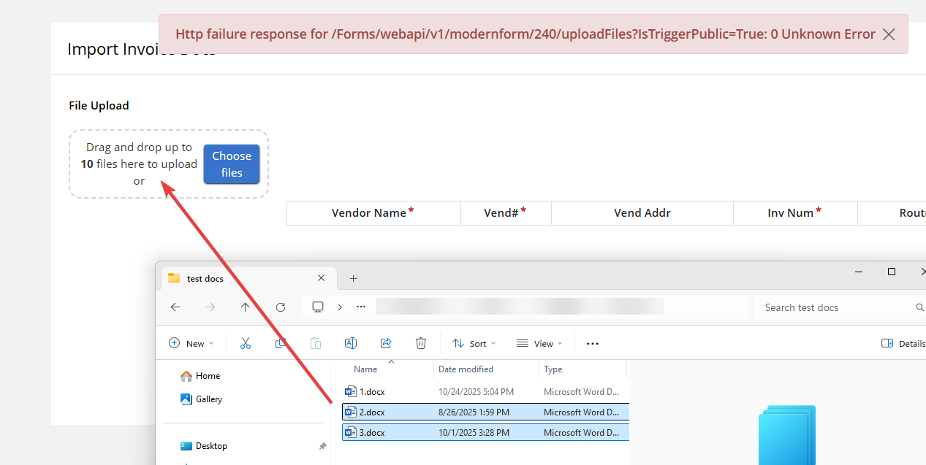
Task: Click the Choose files button
Action: pos(232,164)
